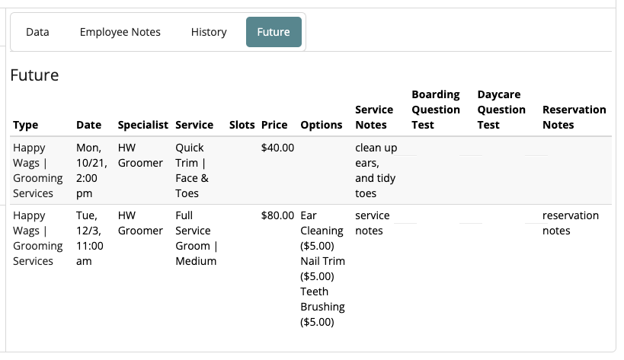Click the Ear Cleaning ($5.00) option
Screen dimensions: 624x360
point(322,231)
